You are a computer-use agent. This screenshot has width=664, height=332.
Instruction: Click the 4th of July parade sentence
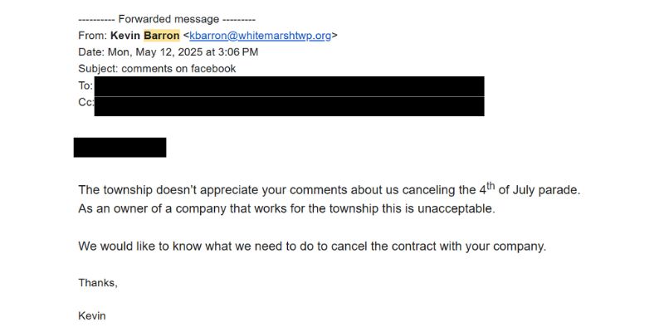pyautogui.click(x=329, y=189)
